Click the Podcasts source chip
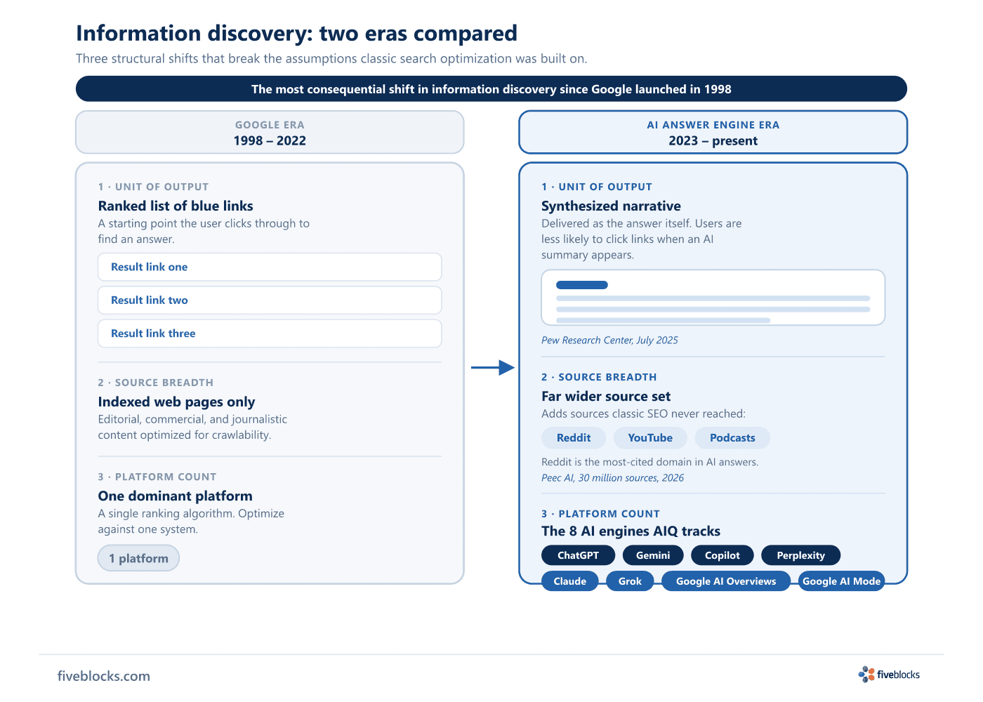The image size is (983, 702). (732, 437)
